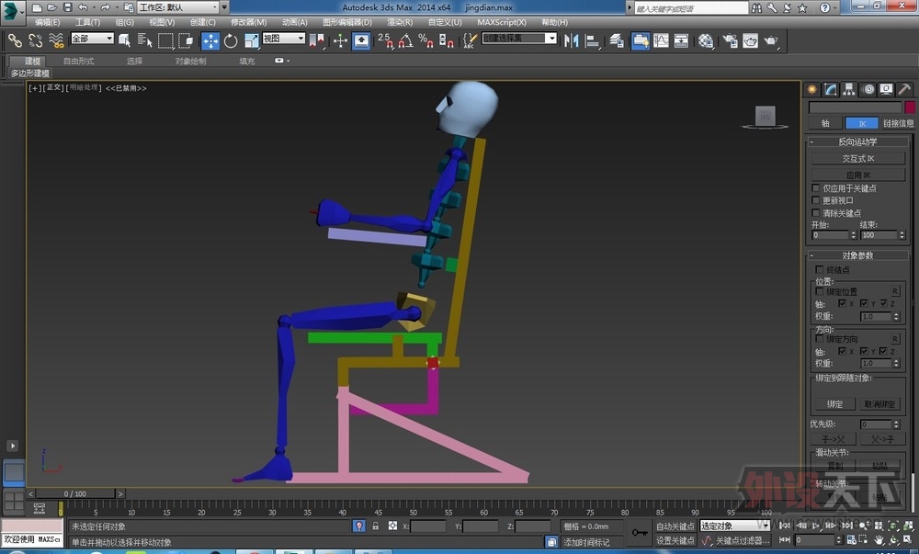This screenshot has height=554, width=919.
Task: Click the Rendered Frame Window icon
Action: [x=750, y=40]
